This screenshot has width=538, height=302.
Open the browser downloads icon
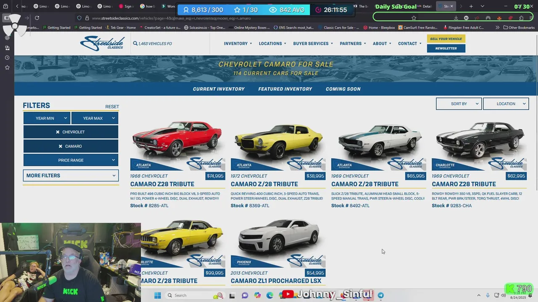(456, 18)
